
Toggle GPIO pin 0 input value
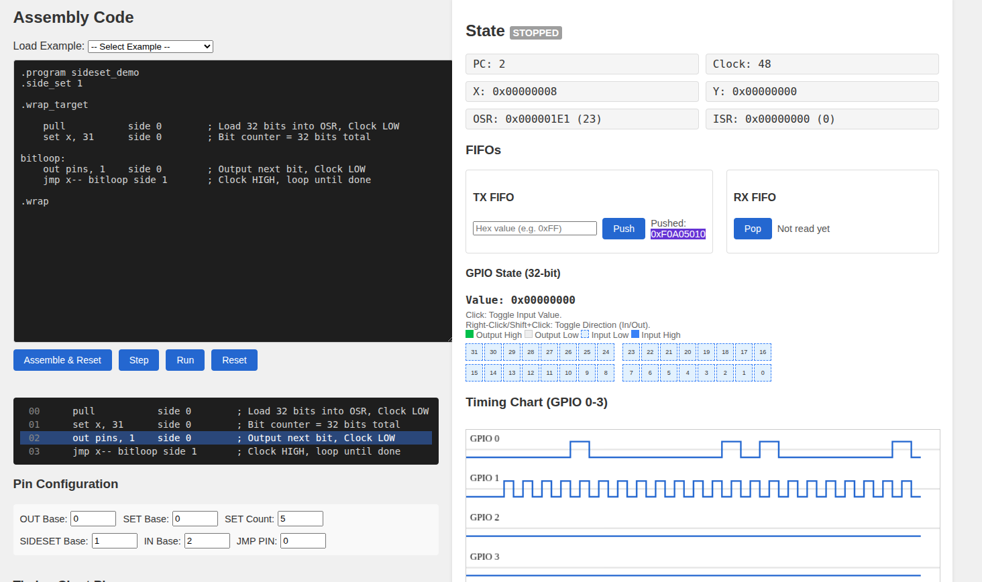point(762,373)
